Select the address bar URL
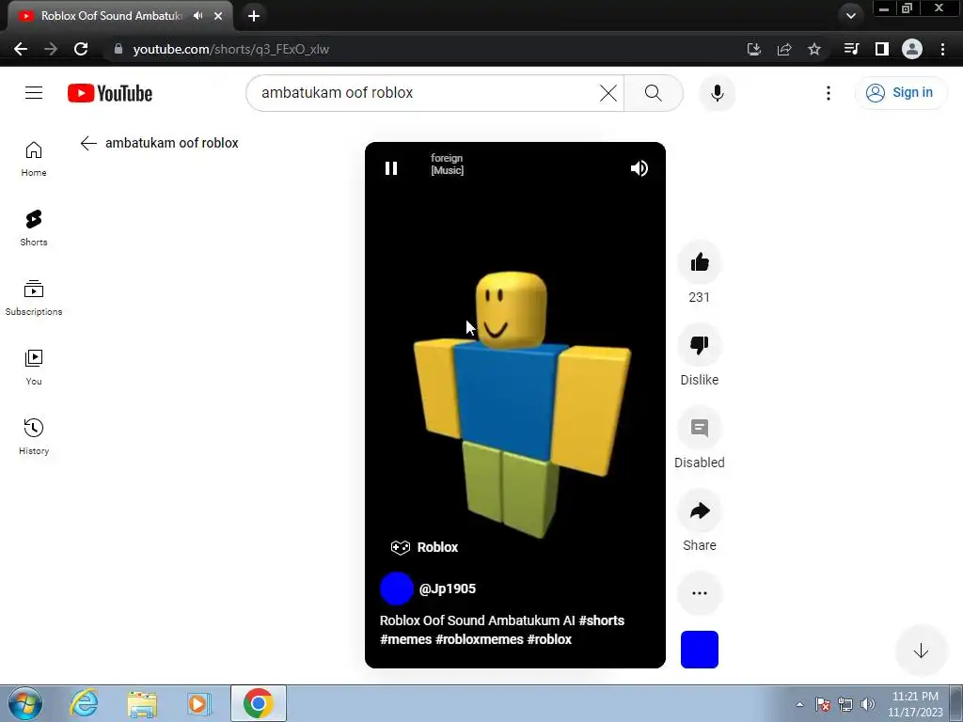963x722 pixels. click(x=231, y=49)
